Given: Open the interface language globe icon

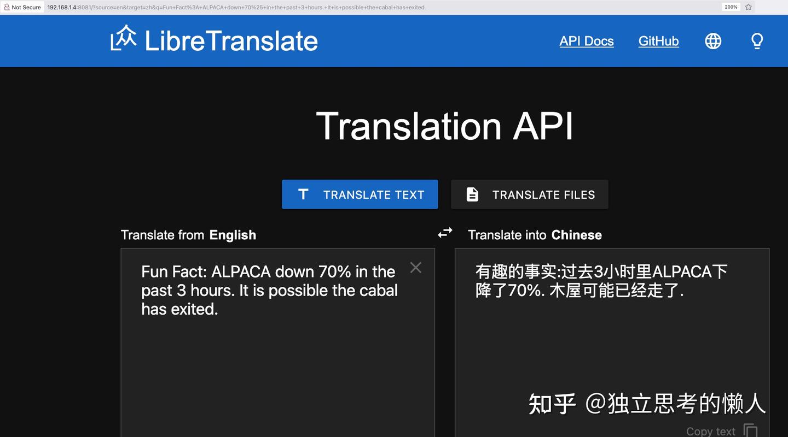Looking at the screenshot, I should (712, 40).
